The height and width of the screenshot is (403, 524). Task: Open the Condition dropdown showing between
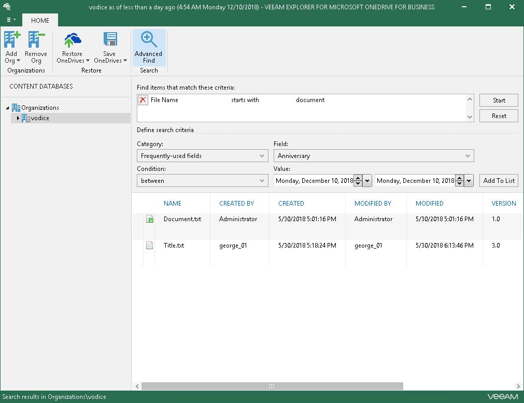pos(202,181)
